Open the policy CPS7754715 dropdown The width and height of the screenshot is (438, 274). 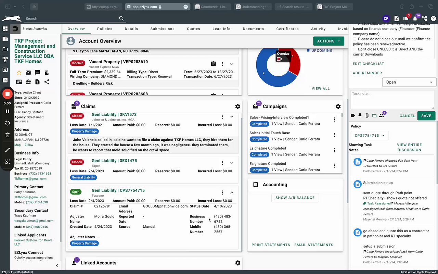coord(370,136)
